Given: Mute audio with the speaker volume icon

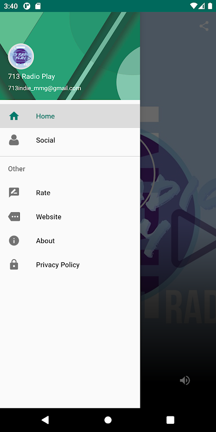Looking at the screenshot, I should (185, 381).
